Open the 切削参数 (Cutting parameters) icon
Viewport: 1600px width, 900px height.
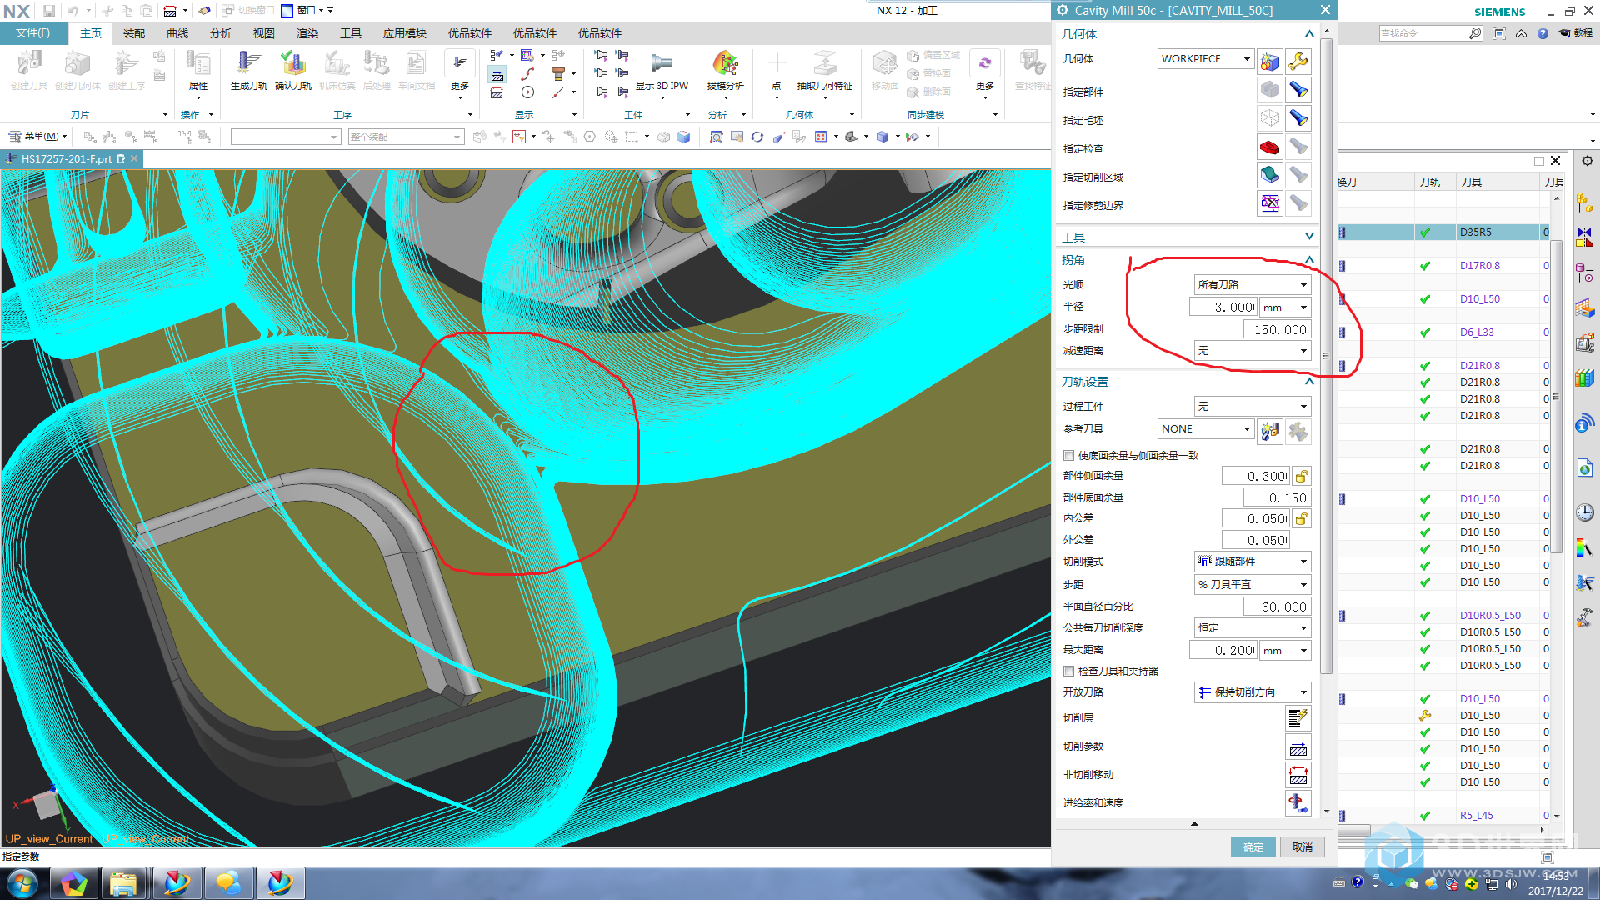tap(1298, 747)
